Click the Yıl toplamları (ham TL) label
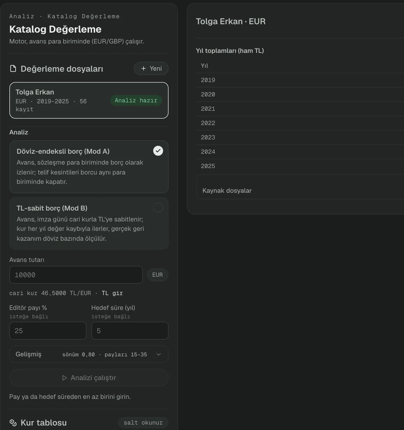Screen dimensions: 404x430 [230, 51]
